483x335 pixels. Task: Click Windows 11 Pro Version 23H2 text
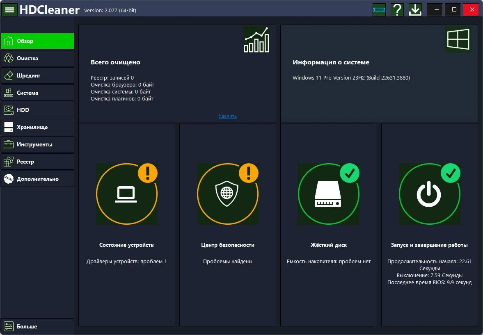(351, 78)
